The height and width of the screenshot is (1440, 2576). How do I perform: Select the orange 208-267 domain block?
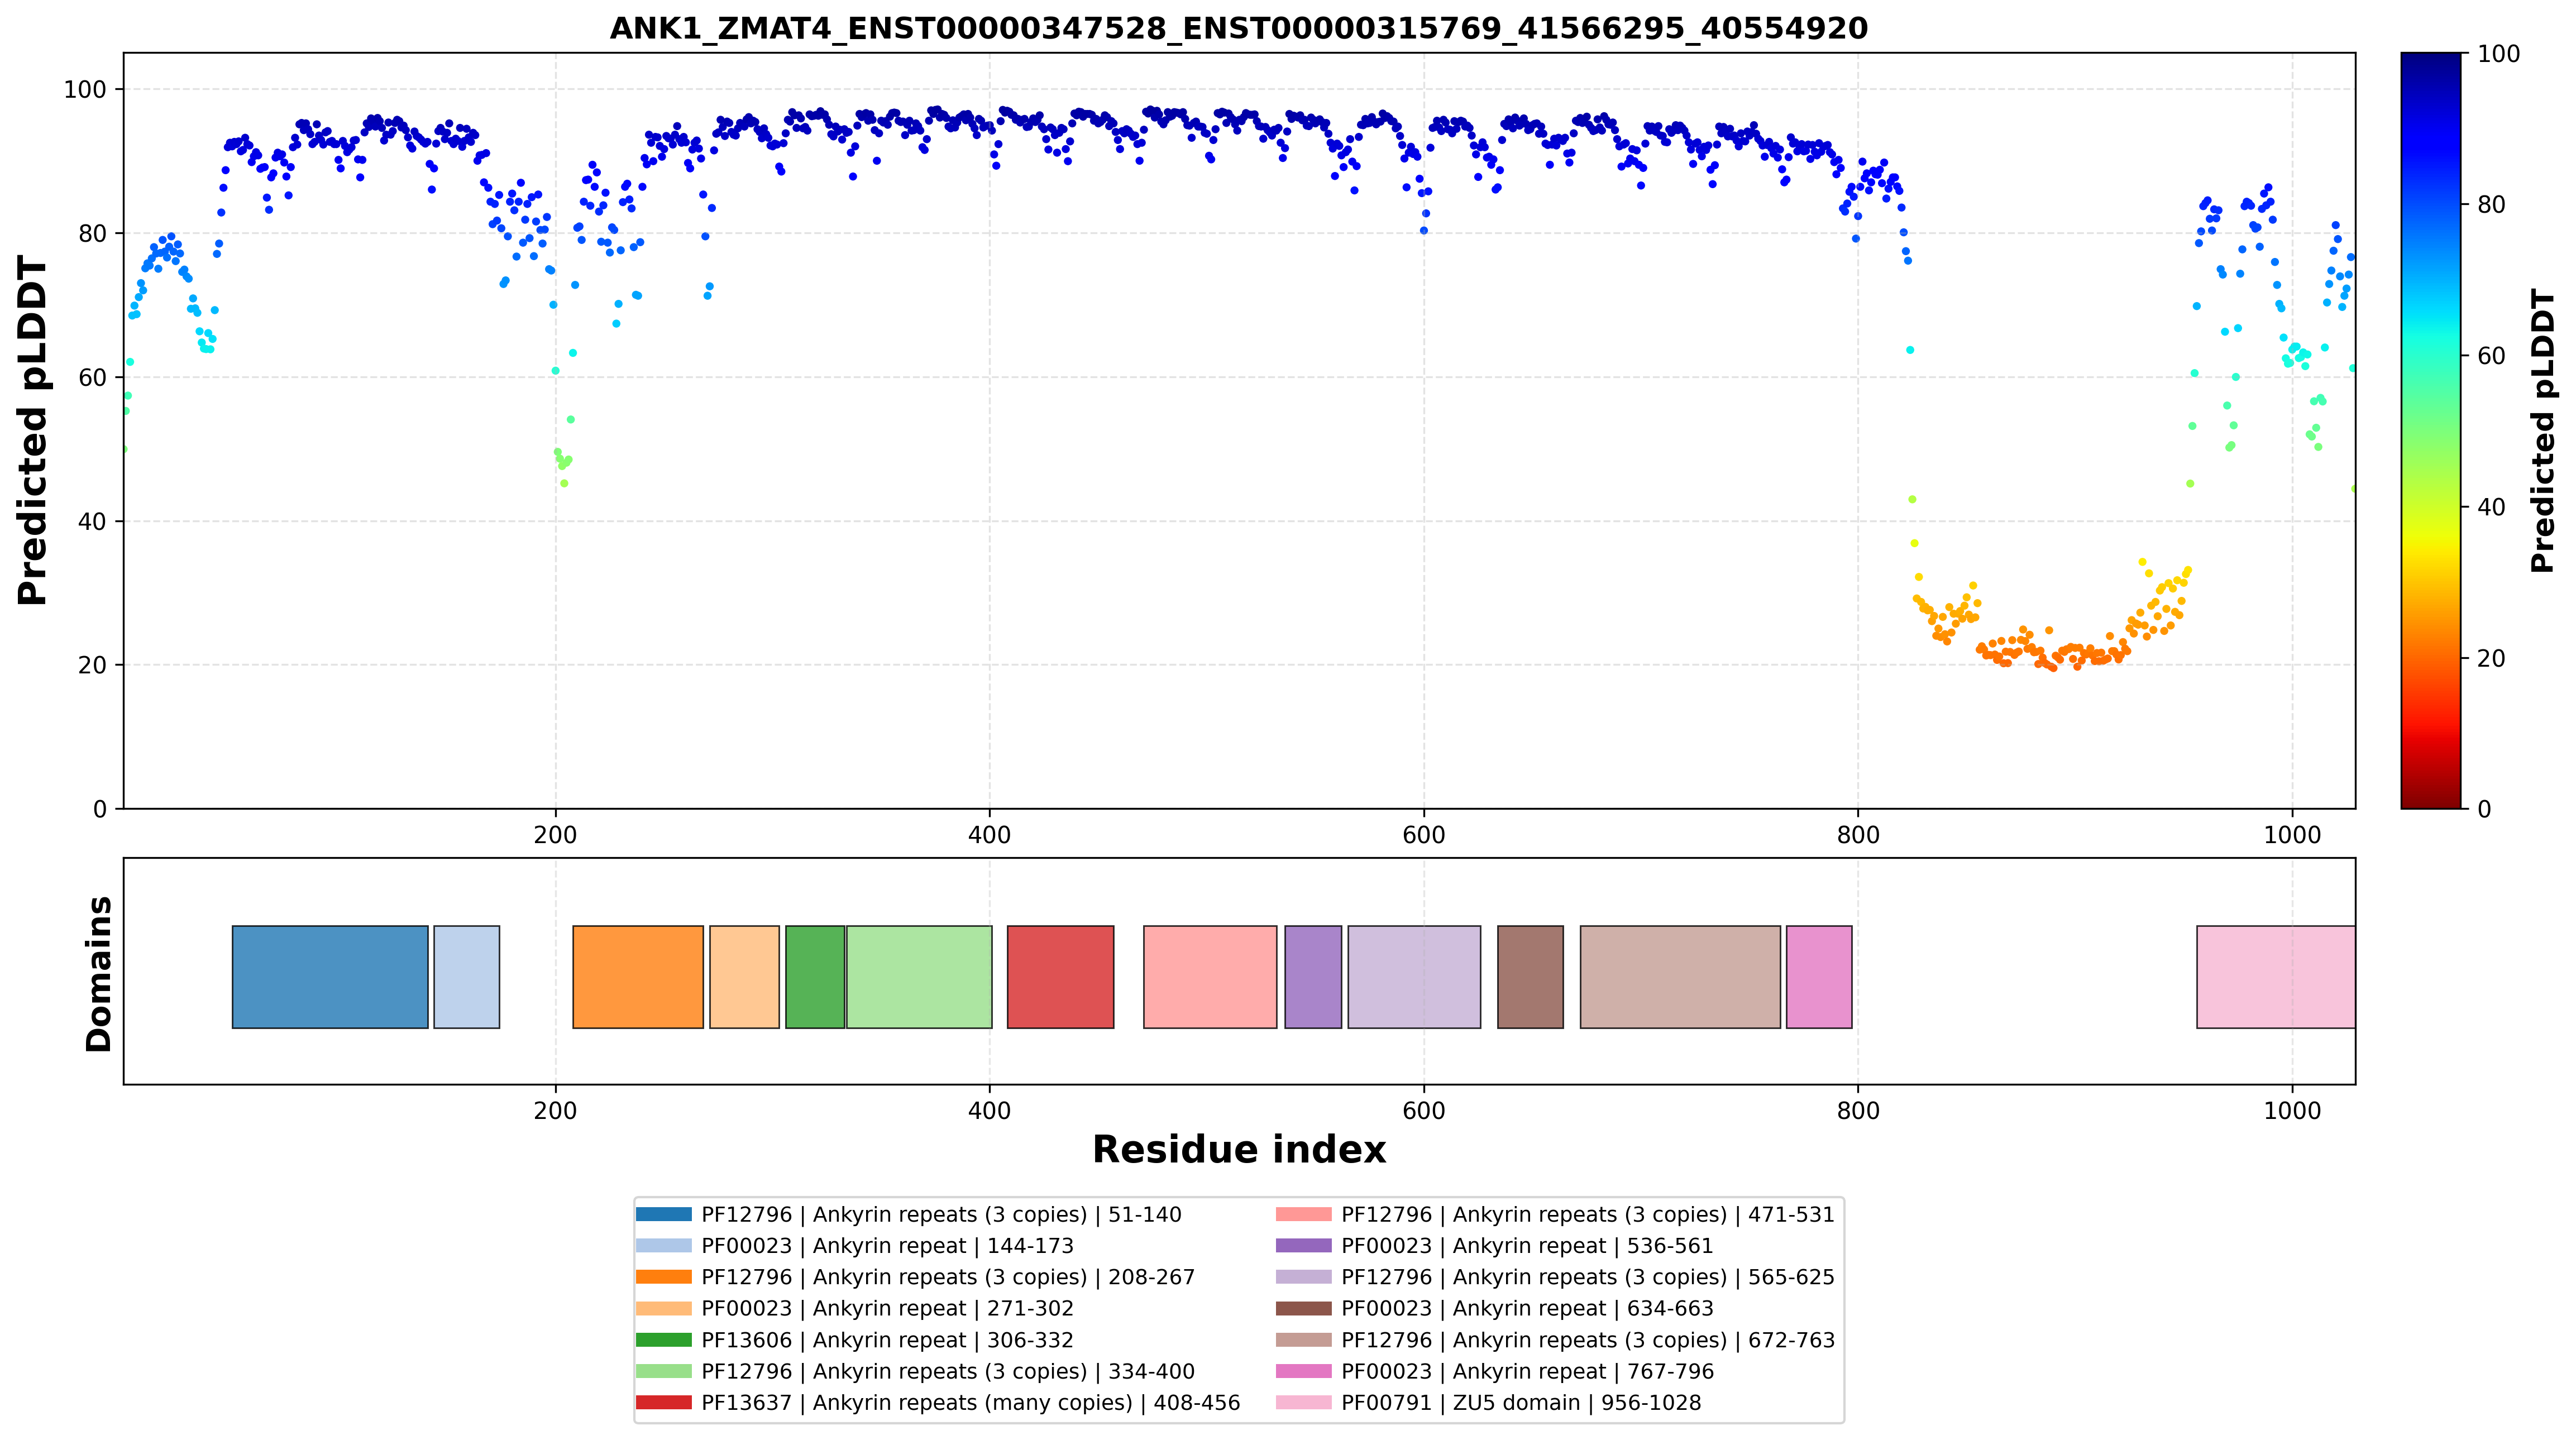(x=638, y=977)
